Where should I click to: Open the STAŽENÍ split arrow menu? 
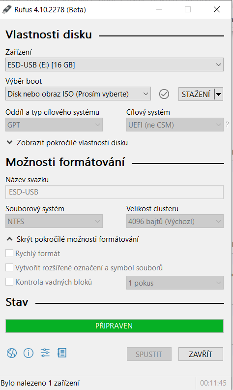point(219,94)
